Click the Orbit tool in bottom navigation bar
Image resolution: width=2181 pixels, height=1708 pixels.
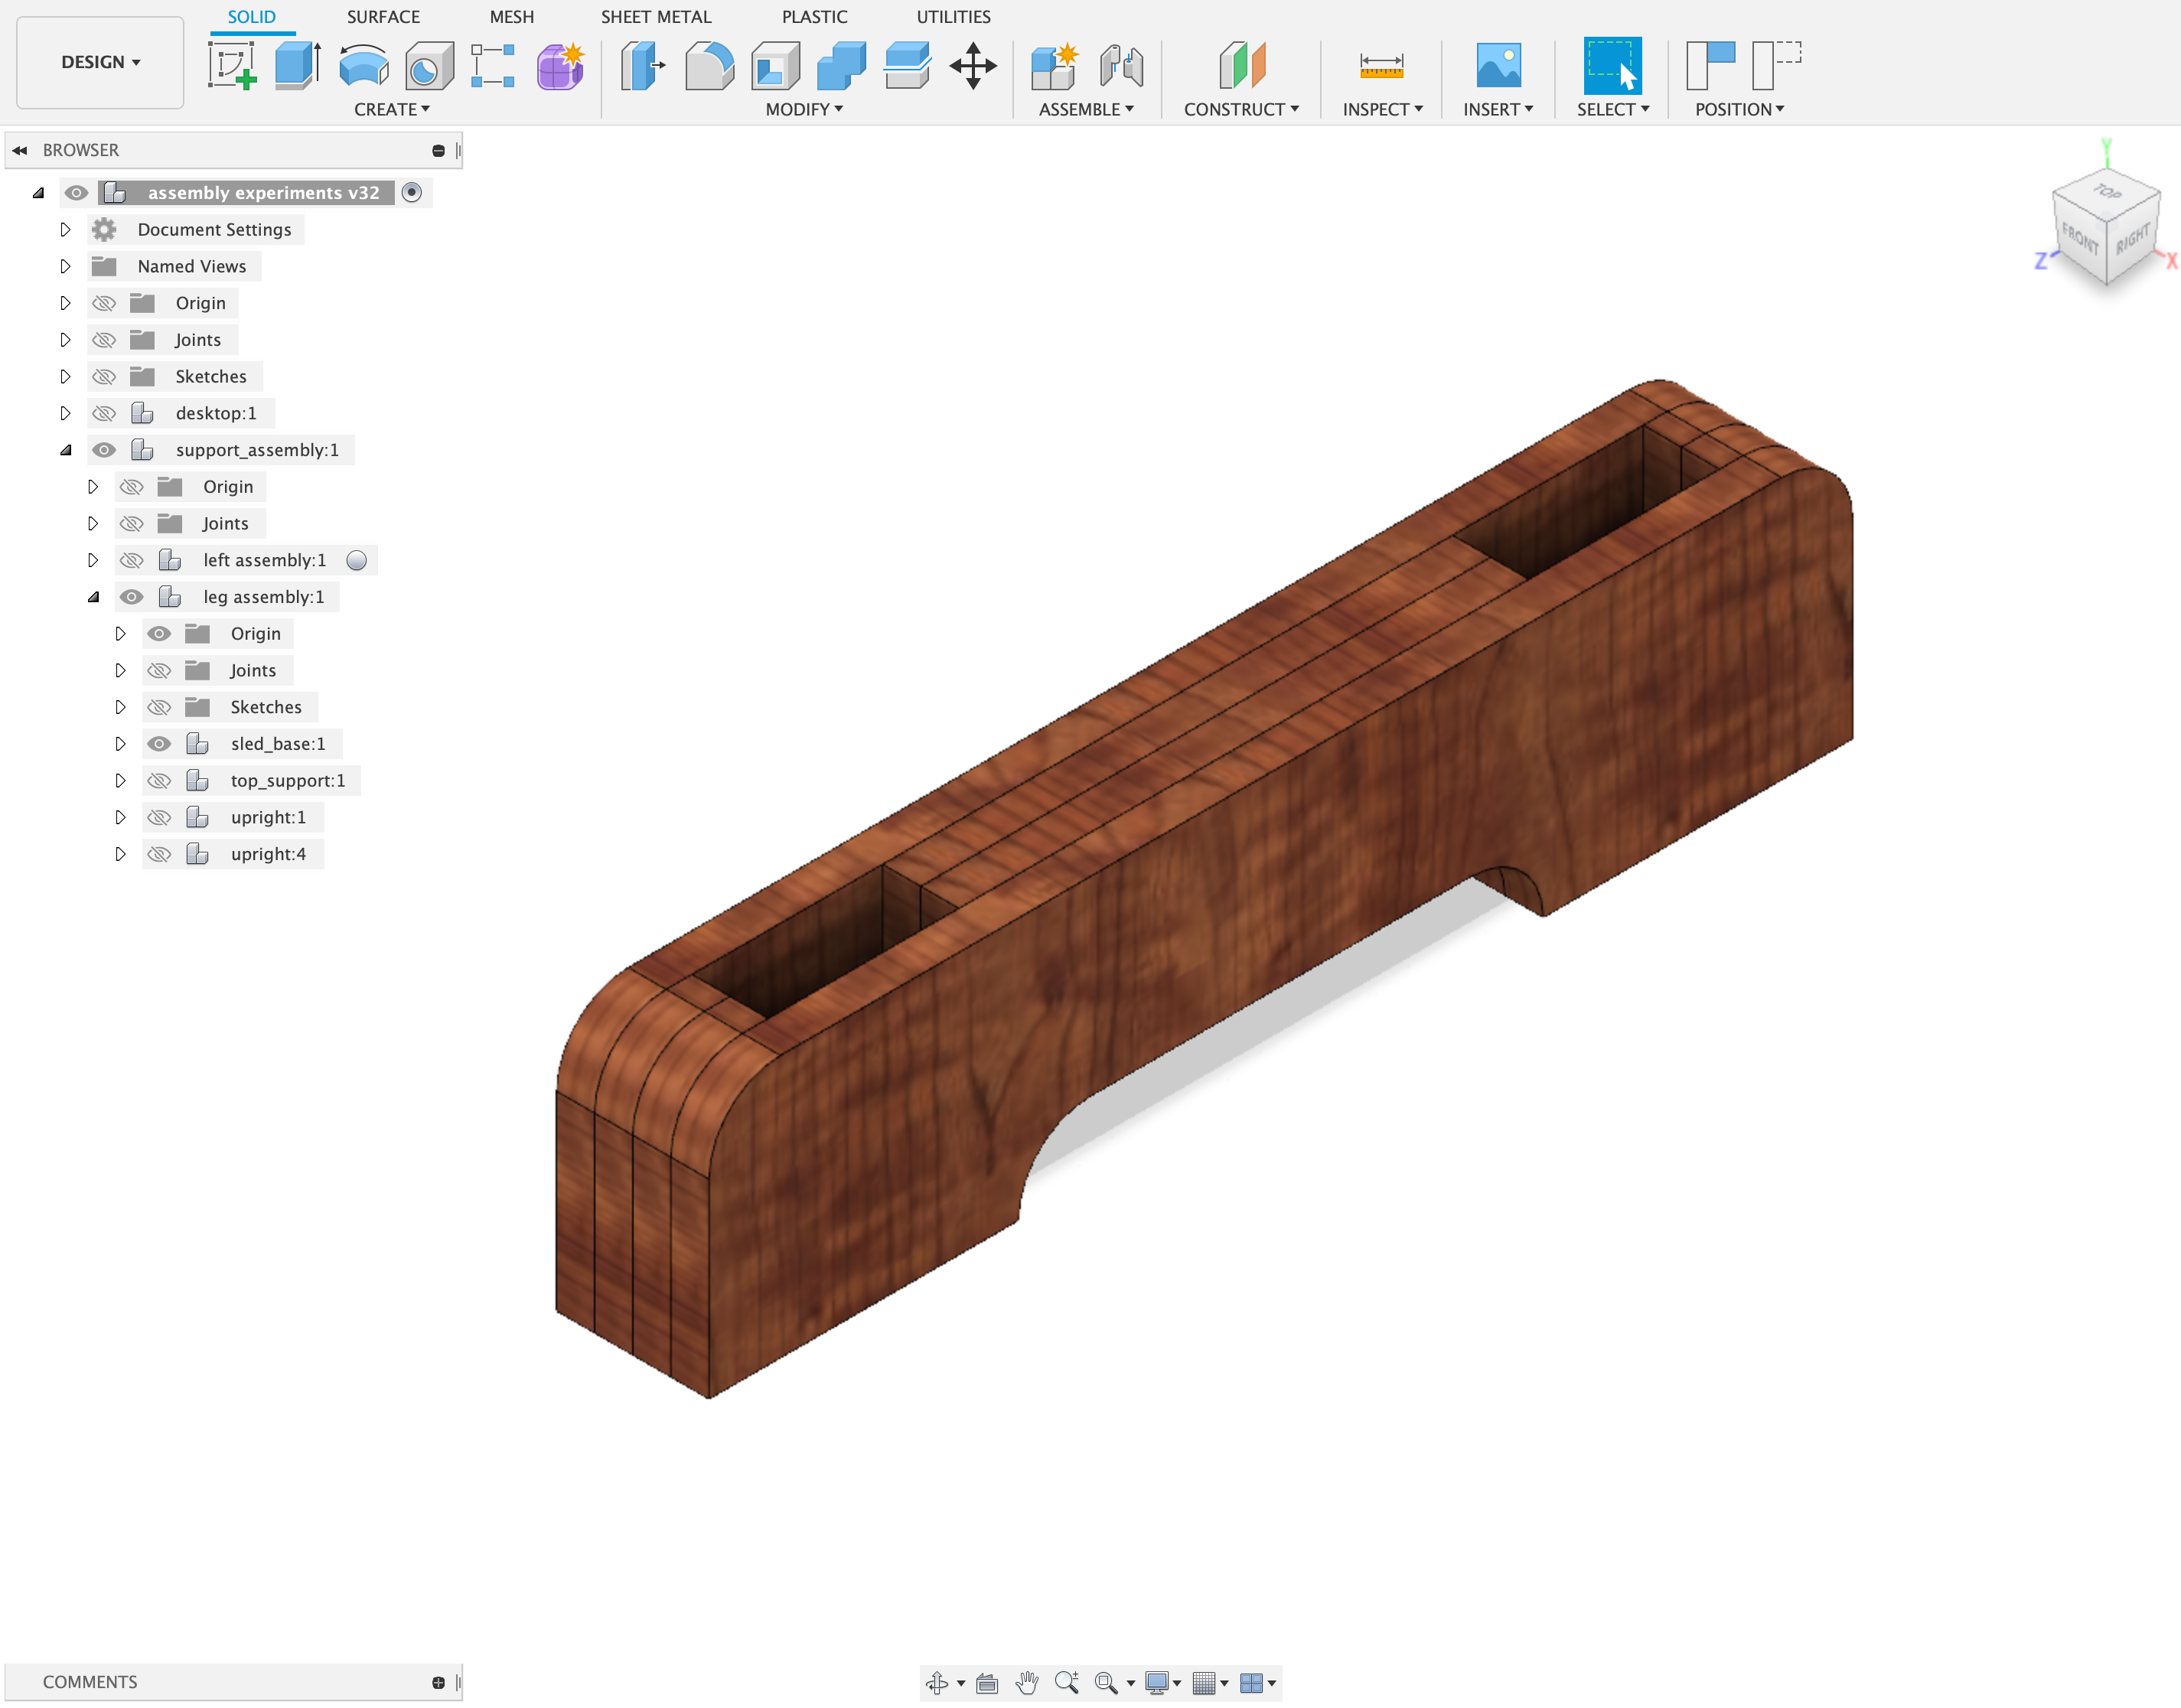pos(937,1683)
